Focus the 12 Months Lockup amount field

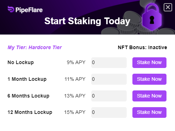click(x=109, y=112)
